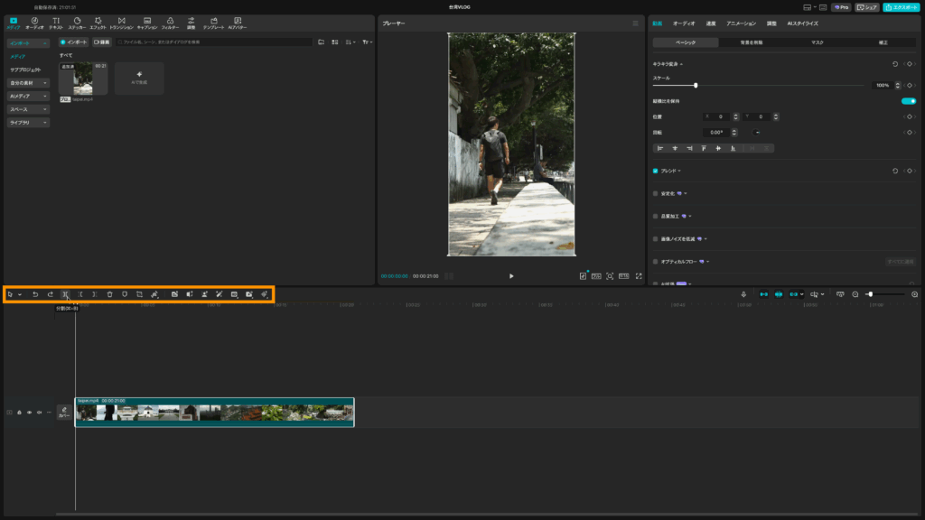Image resolution: width=925 pixels, height=520 pixels.
Task: Switch to the オーディオ tab in inspector
Action: click(x=684, y=23)
